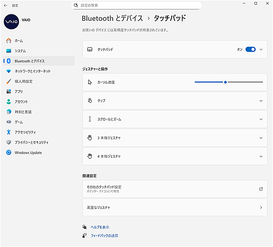
Task: Click the privacy shield icon
Action: coord(8,142)
